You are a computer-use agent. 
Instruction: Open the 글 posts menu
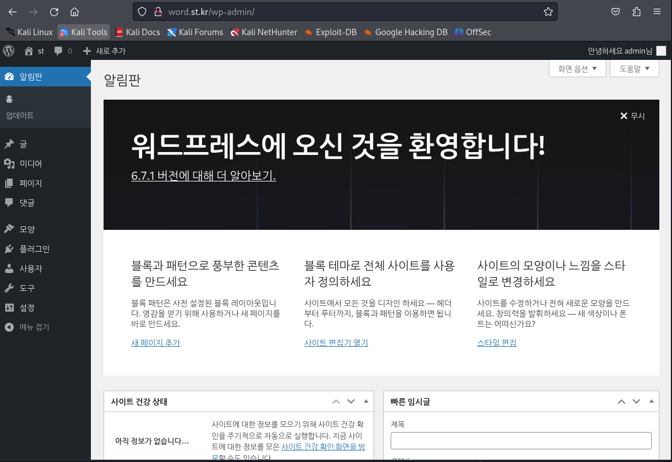pyautogui.click(x=45, y=144)
